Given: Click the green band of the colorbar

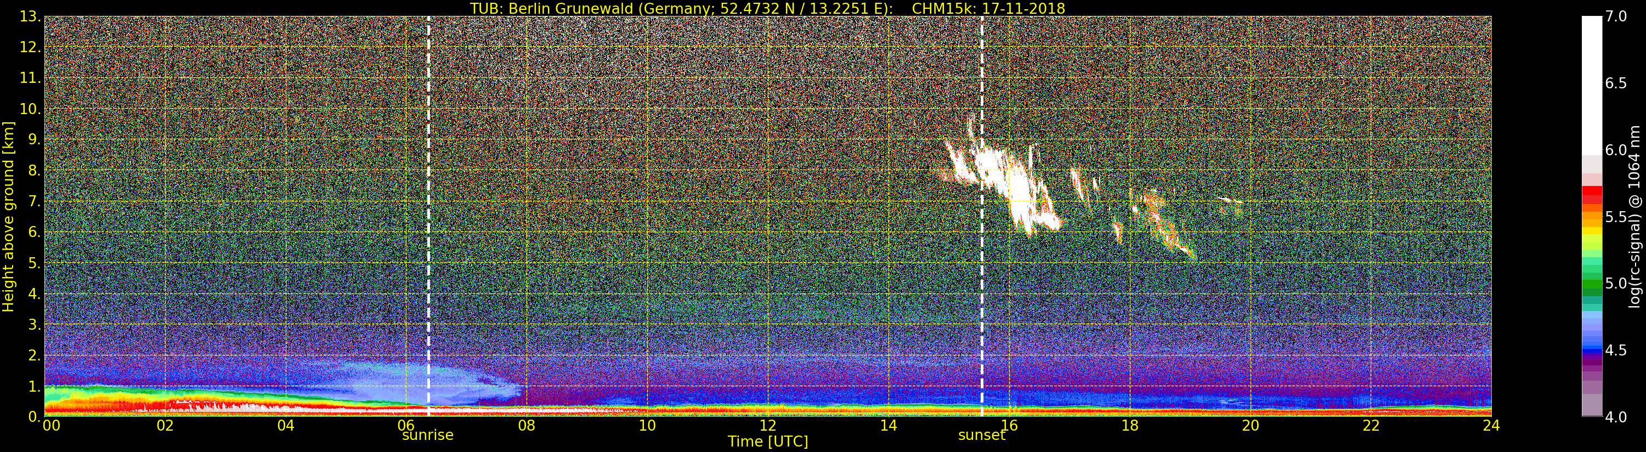Looking at the screenshot, I should click(x=1592, y=284).
